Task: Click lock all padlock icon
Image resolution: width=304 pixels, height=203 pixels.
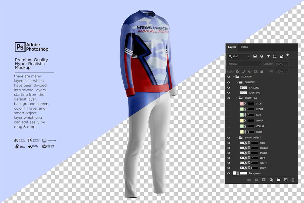Action: (x=262, y=72)
